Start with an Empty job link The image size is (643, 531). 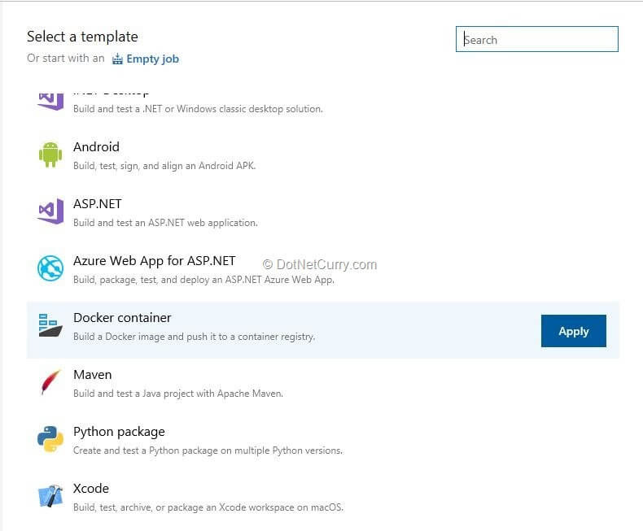click(x=152, y=59)
